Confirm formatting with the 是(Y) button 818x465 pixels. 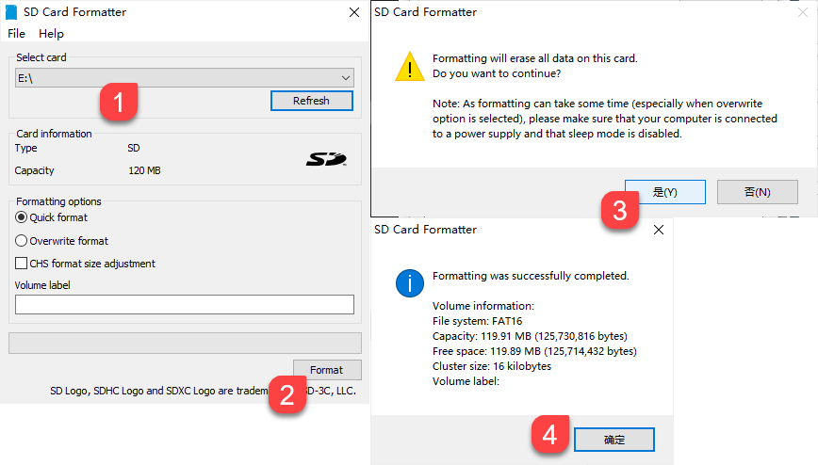[665, 192]
